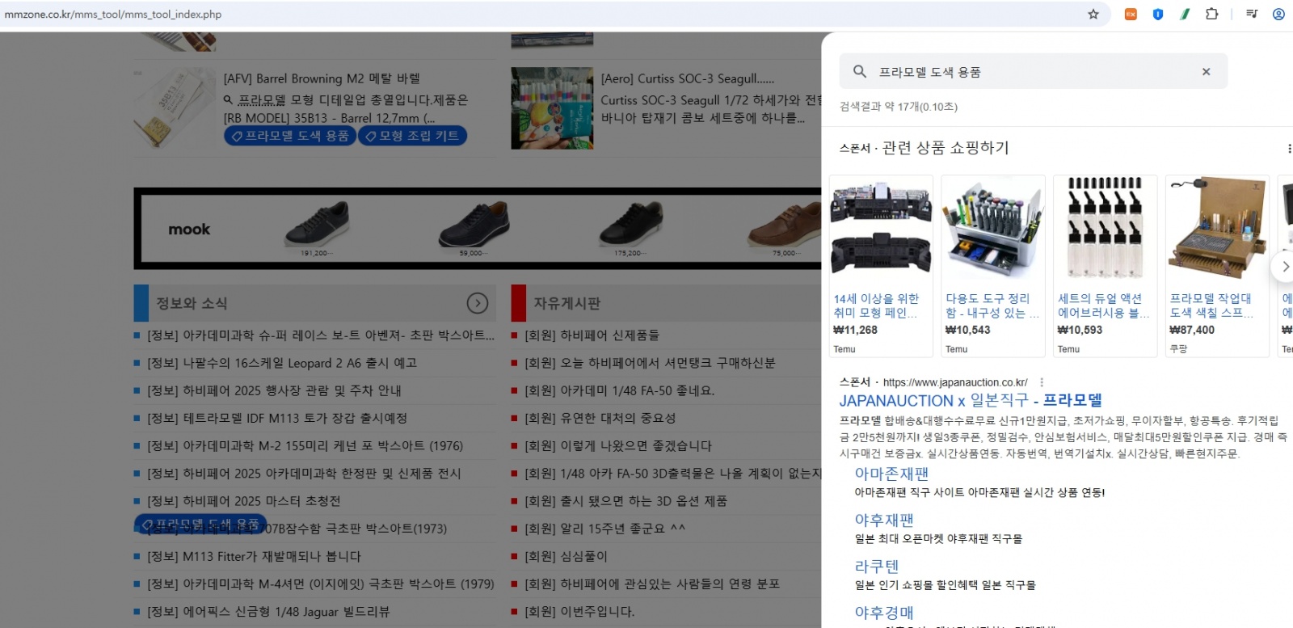This screenshot has width=1293, height=628.
Task: Bookmark this page with the star icon
Action: tap(1093, 14)
